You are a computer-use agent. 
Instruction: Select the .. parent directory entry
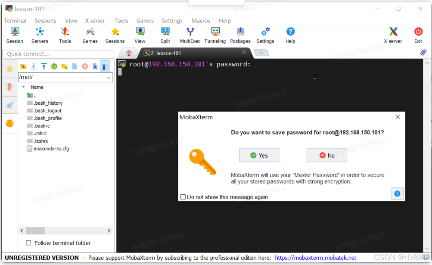32,95
